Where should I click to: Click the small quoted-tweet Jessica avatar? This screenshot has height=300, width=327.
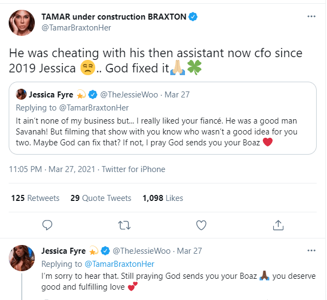pos(22,94)
